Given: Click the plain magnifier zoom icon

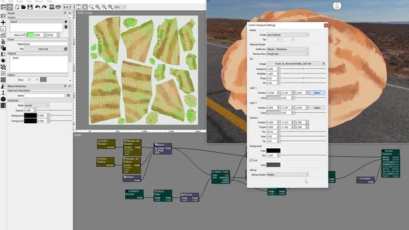Looking at the screenshot, I should point(91,7).
